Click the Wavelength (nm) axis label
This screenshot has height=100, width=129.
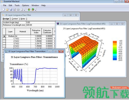[x=35, y=90]
